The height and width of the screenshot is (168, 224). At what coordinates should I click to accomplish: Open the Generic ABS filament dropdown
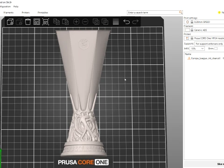204,30
